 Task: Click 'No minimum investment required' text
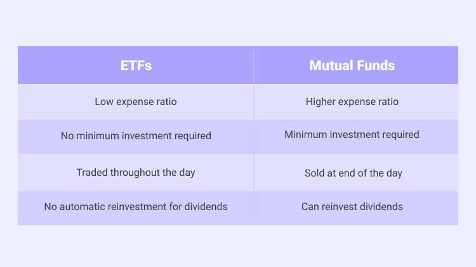coord(136,135)
